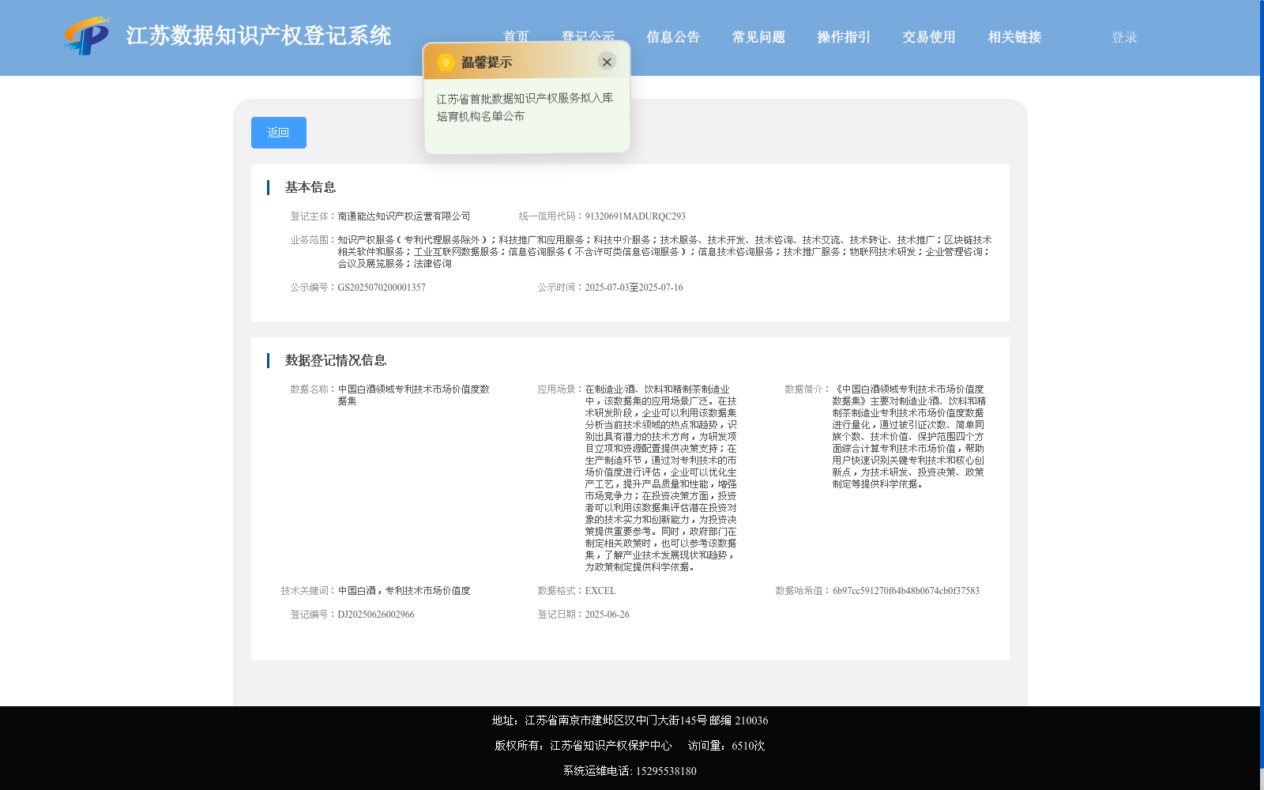The width and height of the screenshot is (1264, 790).
Task: Click the footer address line 地址
Action: pos(630,720)
